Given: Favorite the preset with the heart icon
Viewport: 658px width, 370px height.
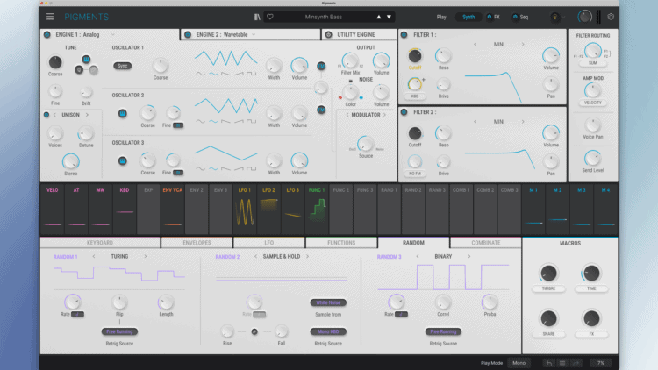Looking at the screenshot, I should tap(270, 17).
